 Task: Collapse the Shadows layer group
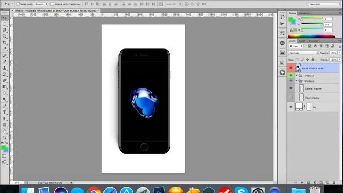tap(296, 81)
